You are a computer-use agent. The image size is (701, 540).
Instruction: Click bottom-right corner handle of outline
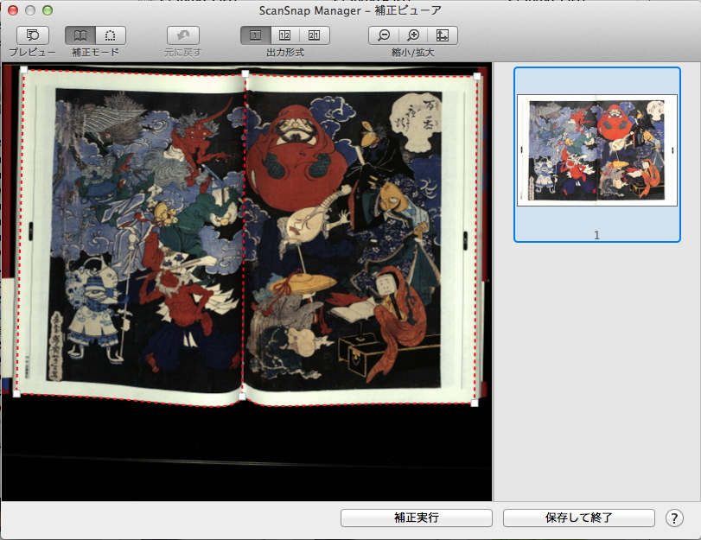pyautogui.click(x=475, y=403)
